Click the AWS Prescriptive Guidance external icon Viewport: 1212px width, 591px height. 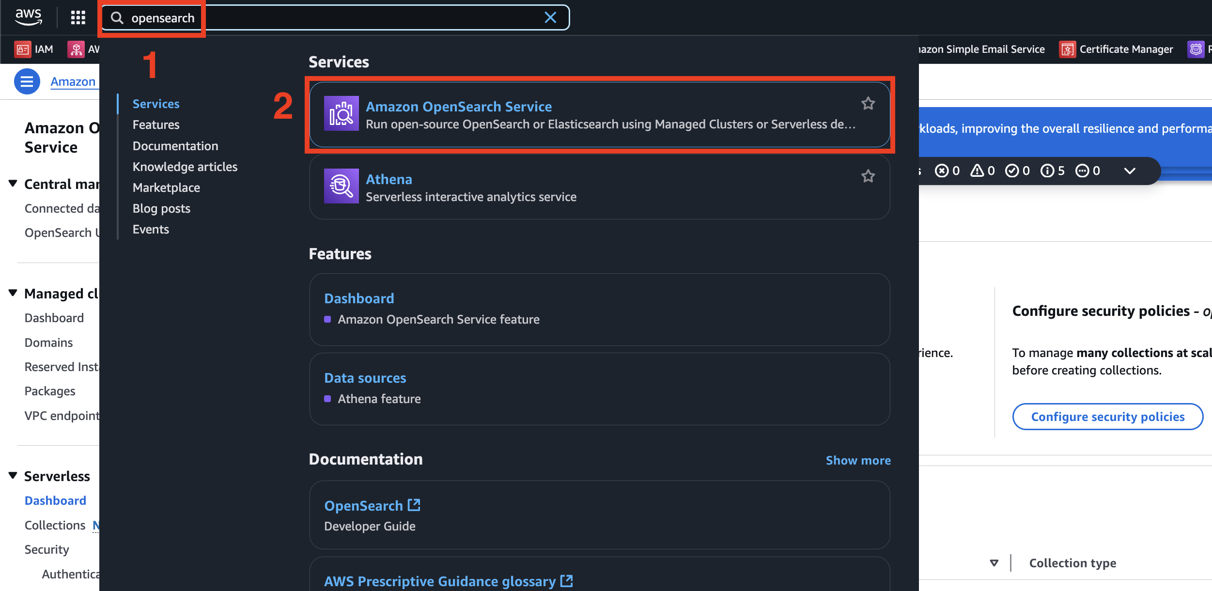pos(566,580)
